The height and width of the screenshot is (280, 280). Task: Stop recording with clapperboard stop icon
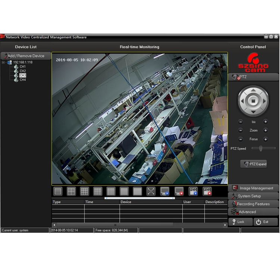pyautogui.click(x=207, y=191)
